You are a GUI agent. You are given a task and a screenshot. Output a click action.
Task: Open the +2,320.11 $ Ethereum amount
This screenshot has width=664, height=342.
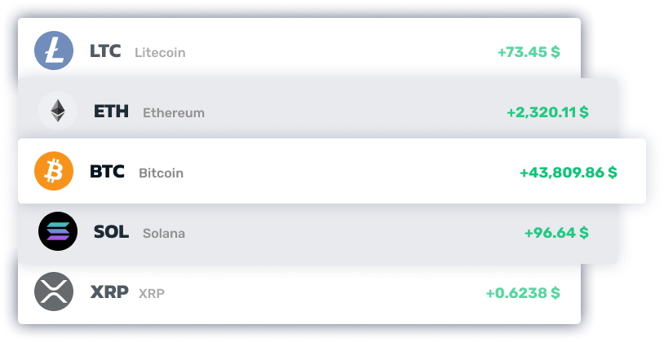coord(547,112)
